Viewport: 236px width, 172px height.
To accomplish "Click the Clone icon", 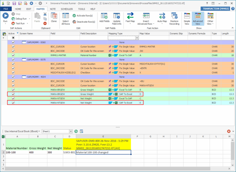I will pos(54,17).
